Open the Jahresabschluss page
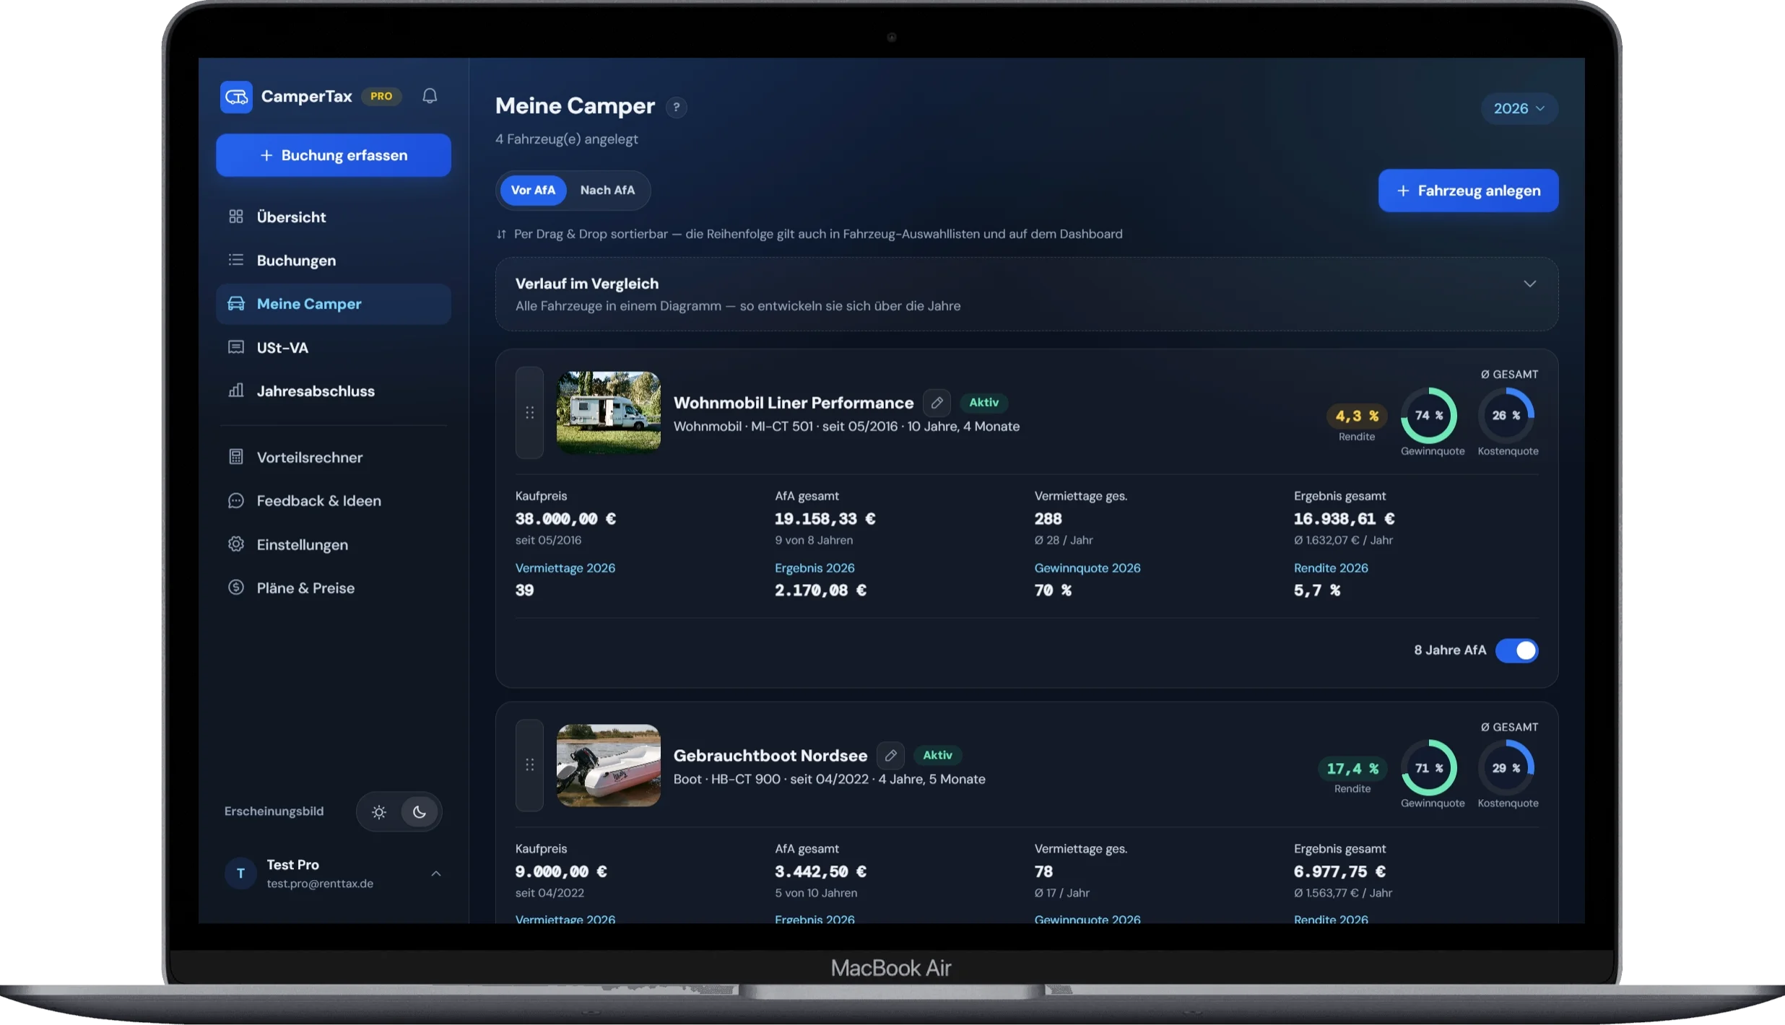Image resolution: width=1785 pixels, height=1025 pixels. [334, 391]
